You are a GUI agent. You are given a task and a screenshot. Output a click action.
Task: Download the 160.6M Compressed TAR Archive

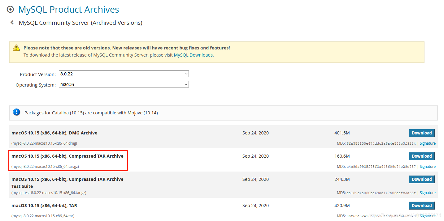422,156
